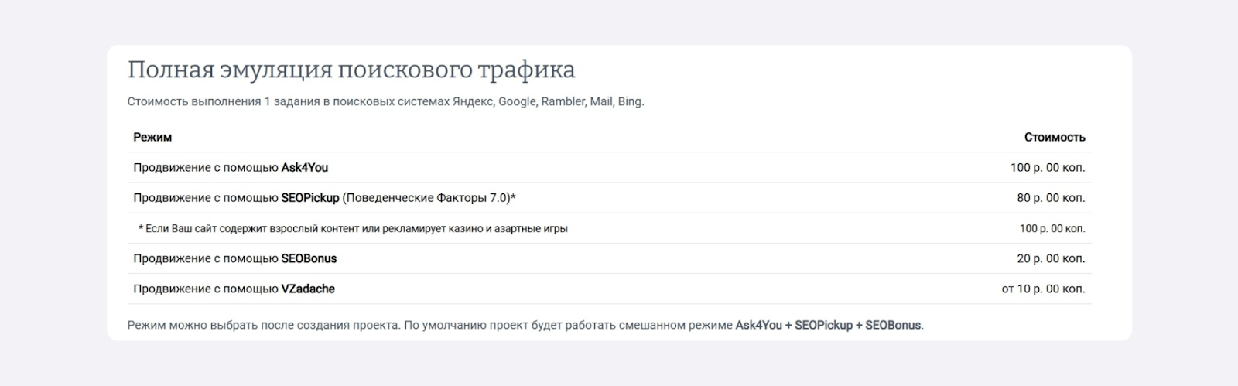
Task: Click the 20 р. 00 коп. price
Action: coord(1050,258)
